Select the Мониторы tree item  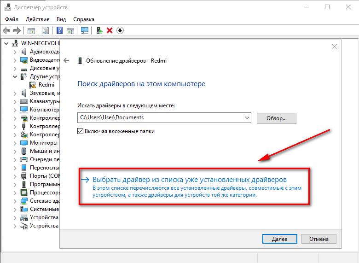(x=44, y=143)
